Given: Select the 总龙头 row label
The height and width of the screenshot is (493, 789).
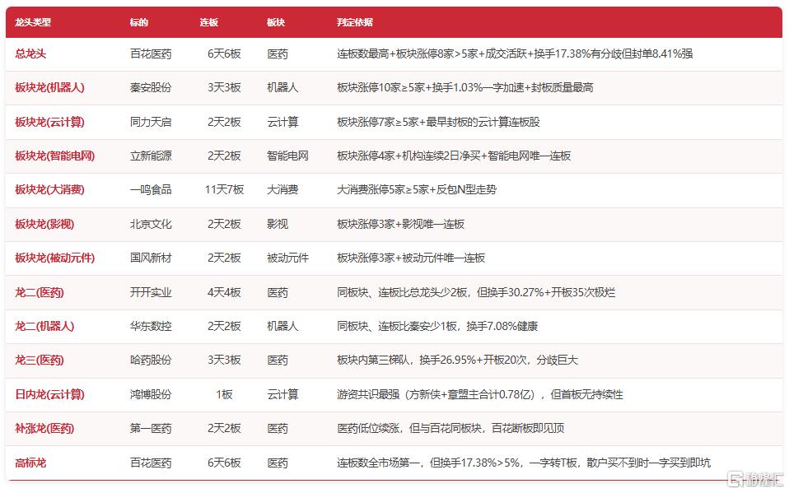Looking at the screenshot, I should [x=30, y=53].
